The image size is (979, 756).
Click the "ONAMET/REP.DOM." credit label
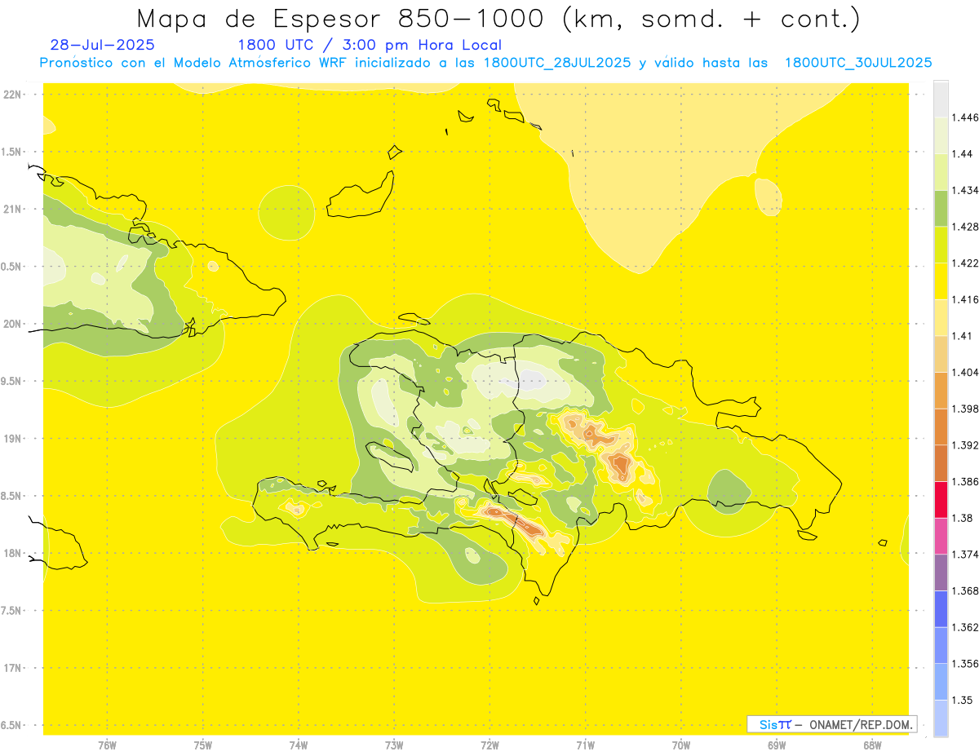(x=862, y=724)
